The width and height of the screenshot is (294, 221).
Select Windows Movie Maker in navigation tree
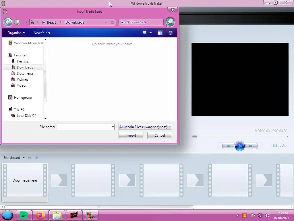[x=26, y=43]
